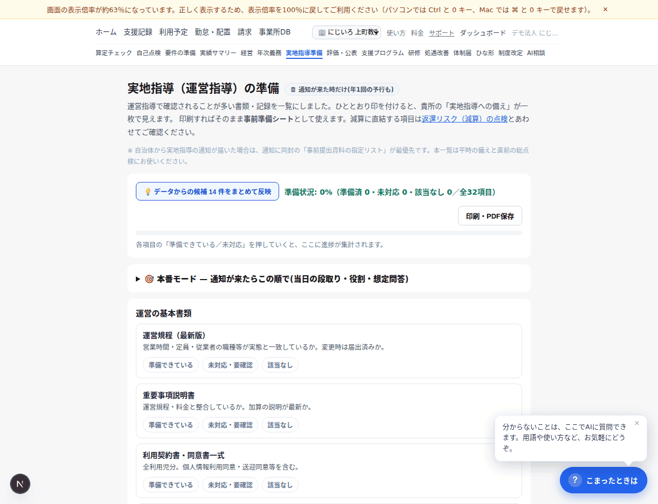Screen dimensions: 658x504
Task: Click the round N logo icon
Action: [x=20, y=484]
